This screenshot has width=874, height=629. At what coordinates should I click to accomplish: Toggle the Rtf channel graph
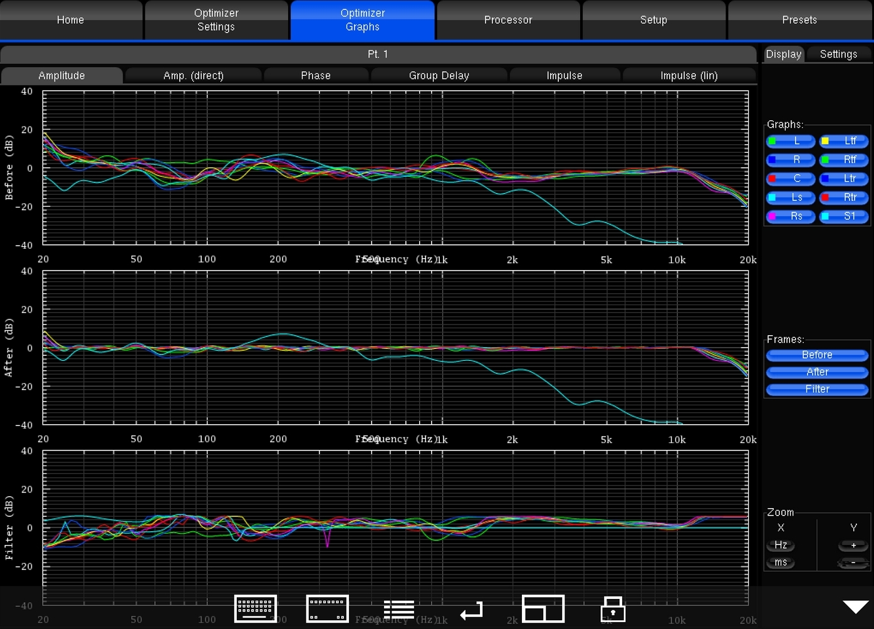click(844, 160)
